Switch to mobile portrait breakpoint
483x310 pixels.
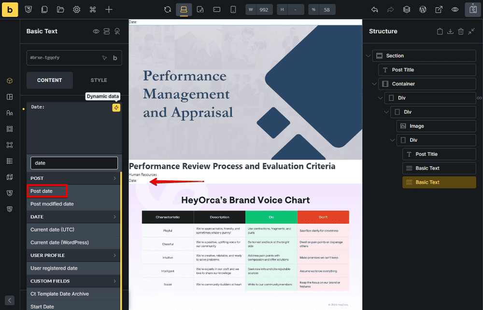pos(233,10)
